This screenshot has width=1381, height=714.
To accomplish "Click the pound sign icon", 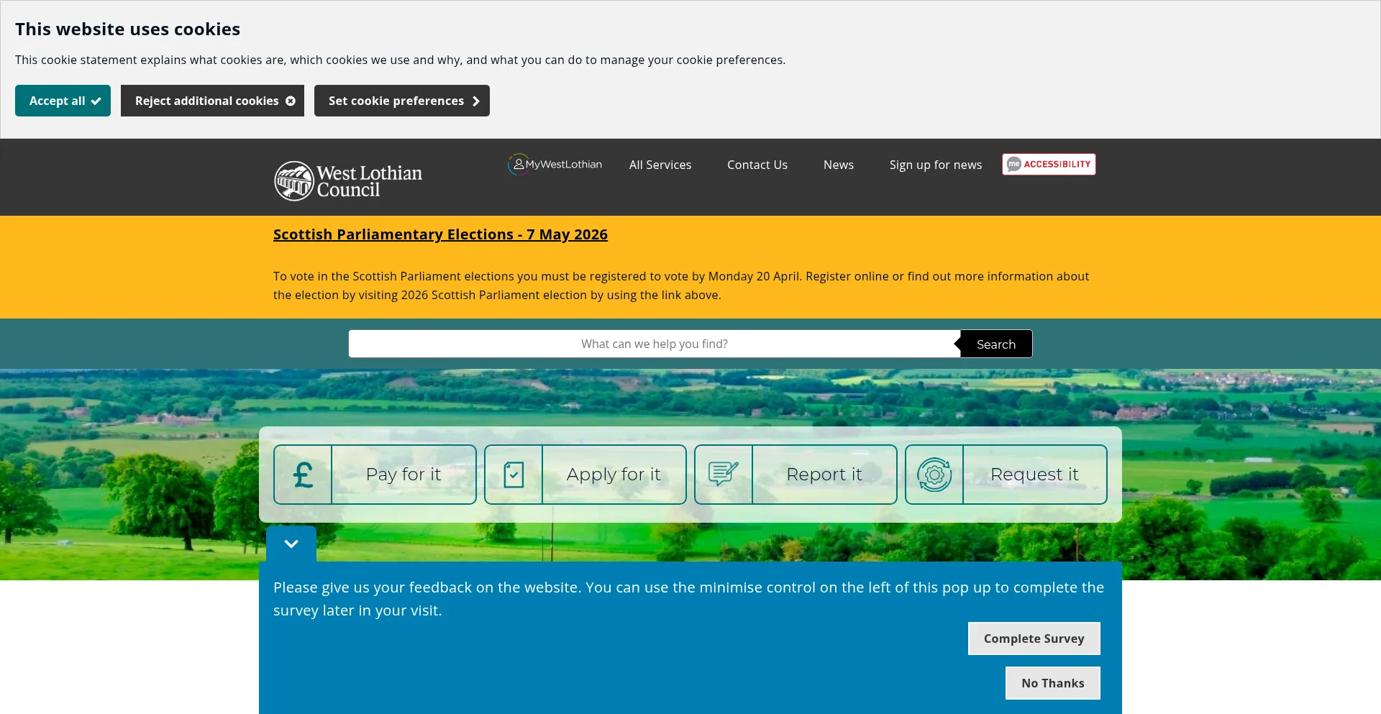I will pyautogui.click(x=303, y=475).
